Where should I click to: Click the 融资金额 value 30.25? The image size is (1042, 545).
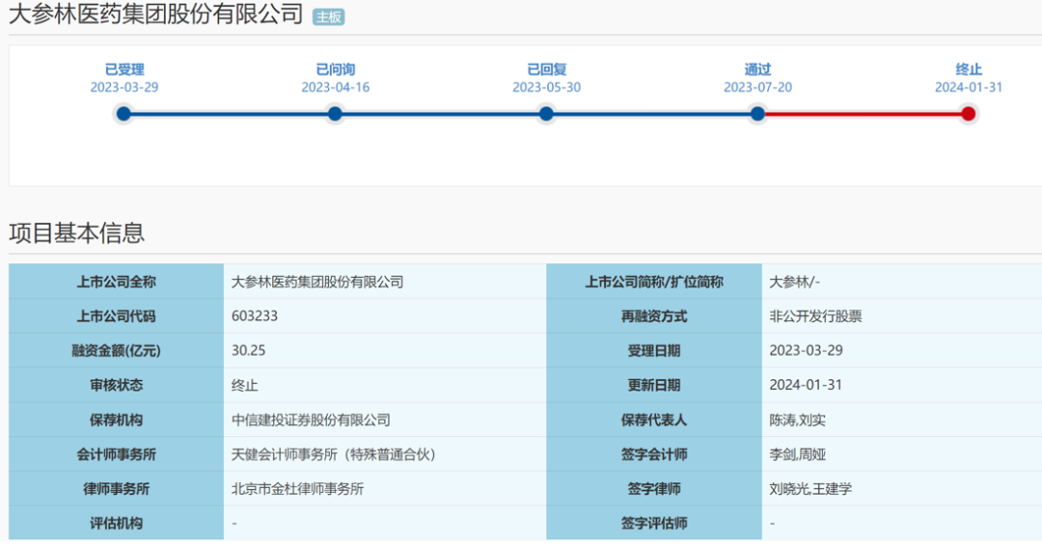(249, 351)
